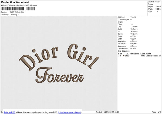Select the Width value 5.80 in
Screen dimensions: 162x114
point(158,9)
